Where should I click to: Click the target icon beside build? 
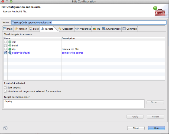click(10, 46)
